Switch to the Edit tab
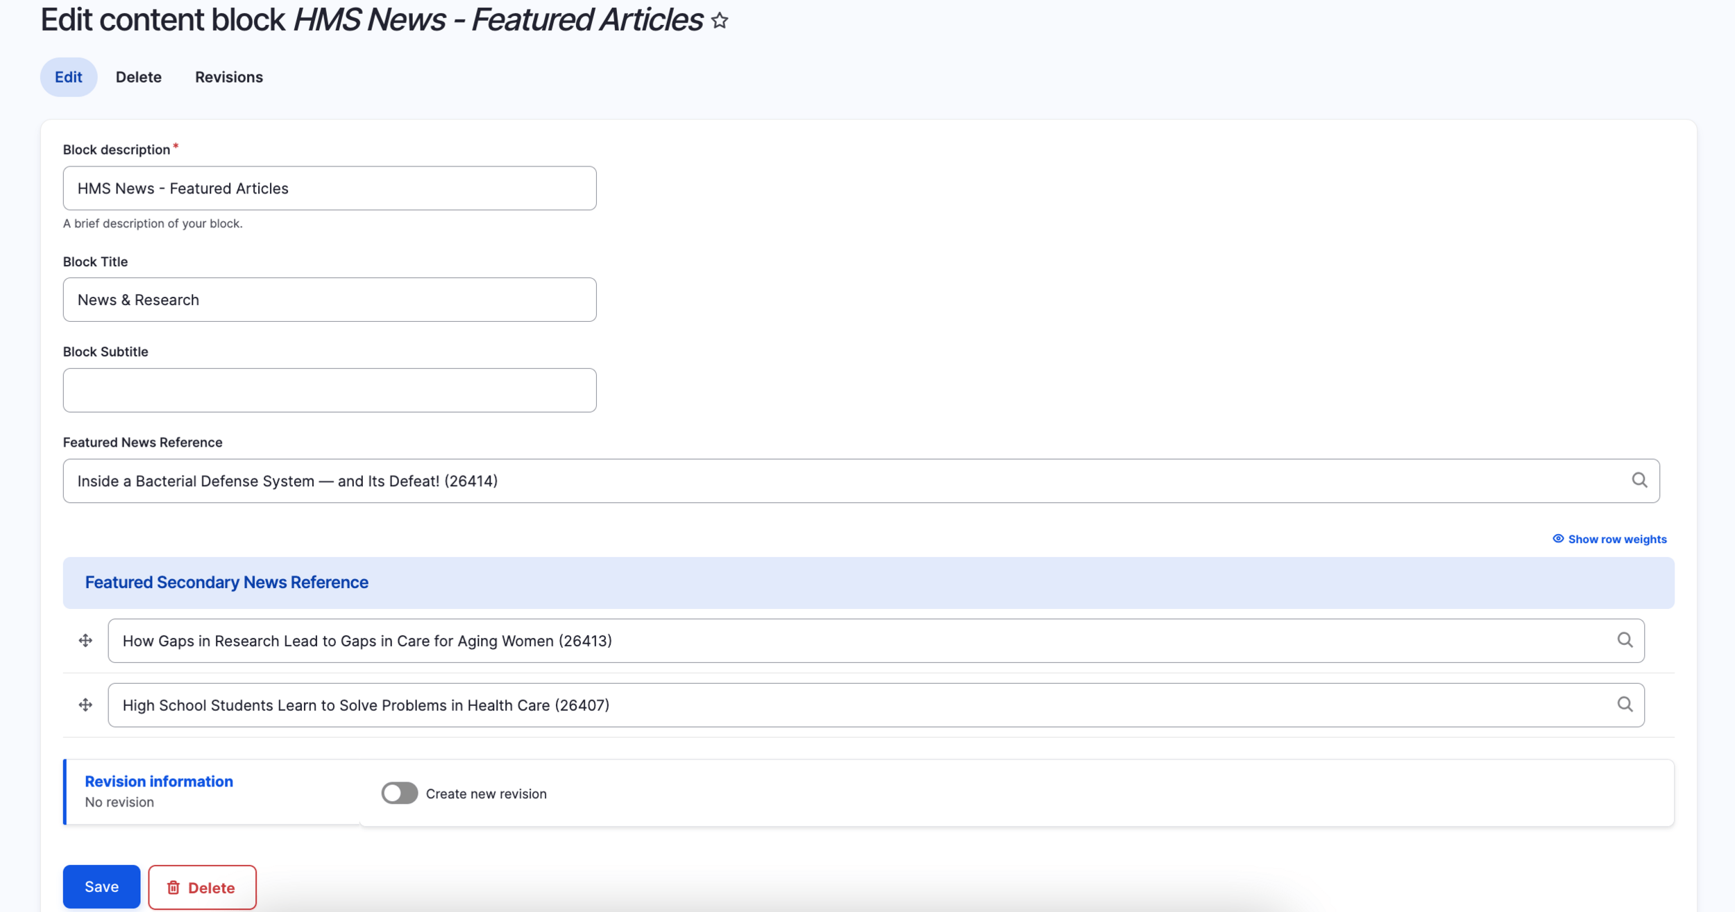The image size is (1735, 912). pyautogui.click(x=68, y=77)
